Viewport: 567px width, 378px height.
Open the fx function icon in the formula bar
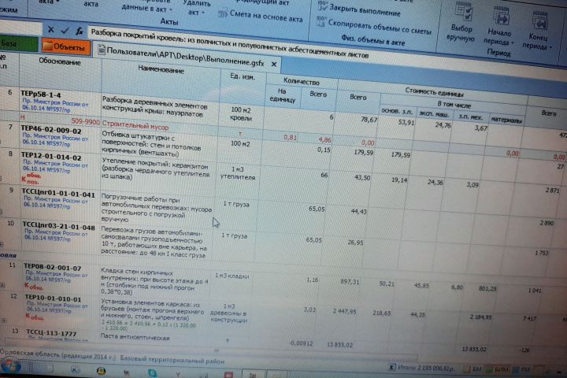[x=80, y=31]
